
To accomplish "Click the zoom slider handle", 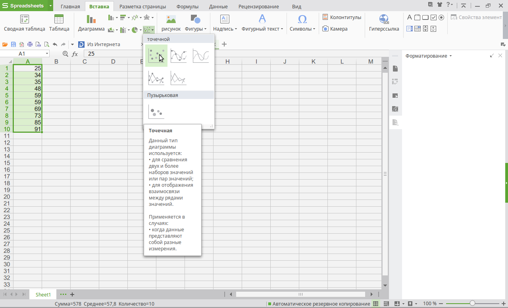I will coord(472,304).
